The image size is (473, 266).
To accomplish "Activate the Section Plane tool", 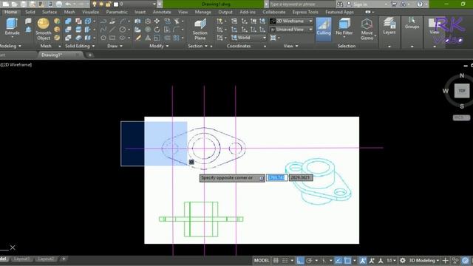I will coord(200,29).
